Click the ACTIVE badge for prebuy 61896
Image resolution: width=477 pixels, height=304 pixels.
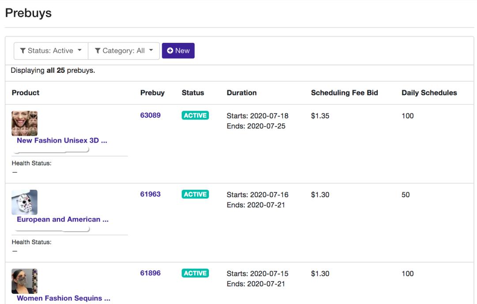pos(195,274)
